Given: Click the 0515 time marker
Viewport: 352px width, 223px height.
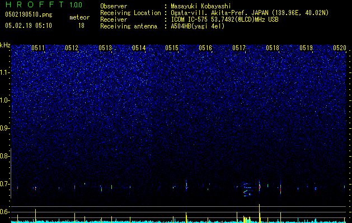Looking at the screenshot, I should tap(172, 48).
